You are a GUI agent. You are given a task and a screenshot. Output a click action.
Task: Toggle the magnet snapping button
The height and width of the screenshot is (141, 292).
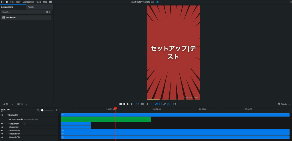click(168, 104)
